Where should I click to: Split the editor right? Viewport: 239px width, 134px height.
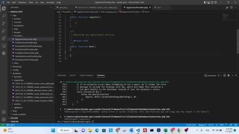click(232, 7)
